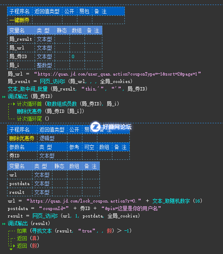Toggle the 公开 cell for 删除优惠券
The height and width of the screenshot is (254, 223).
[74, 138]
